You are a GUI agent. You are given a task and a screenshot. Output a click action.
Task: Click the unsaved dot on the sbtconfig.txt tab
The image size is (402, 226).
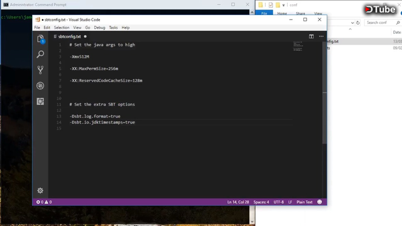click(85, 36)
